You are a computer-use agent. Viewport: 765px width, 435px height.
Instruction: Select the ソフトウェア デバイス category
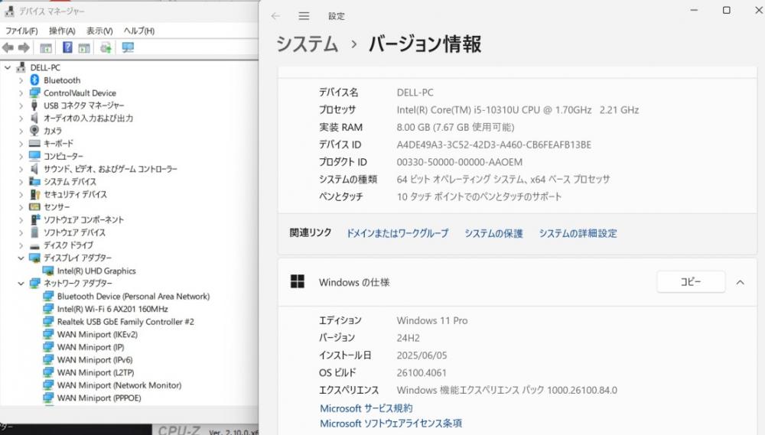(x=74, y=232)
